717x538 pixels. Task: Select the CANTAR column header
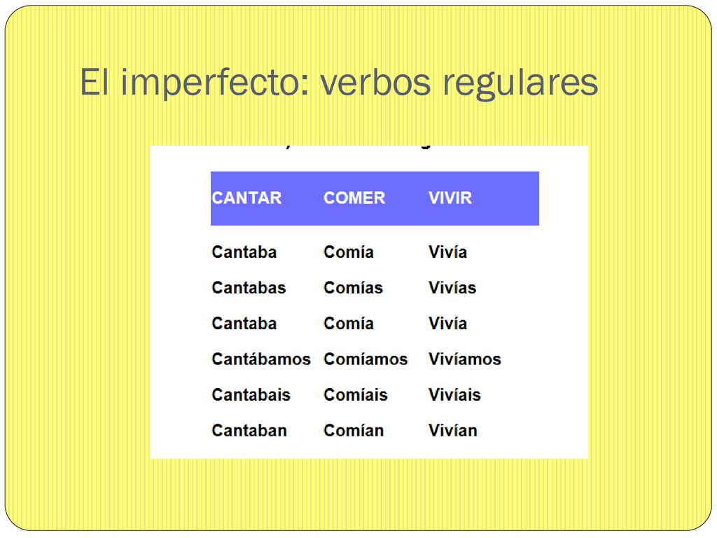pos(246,198)
